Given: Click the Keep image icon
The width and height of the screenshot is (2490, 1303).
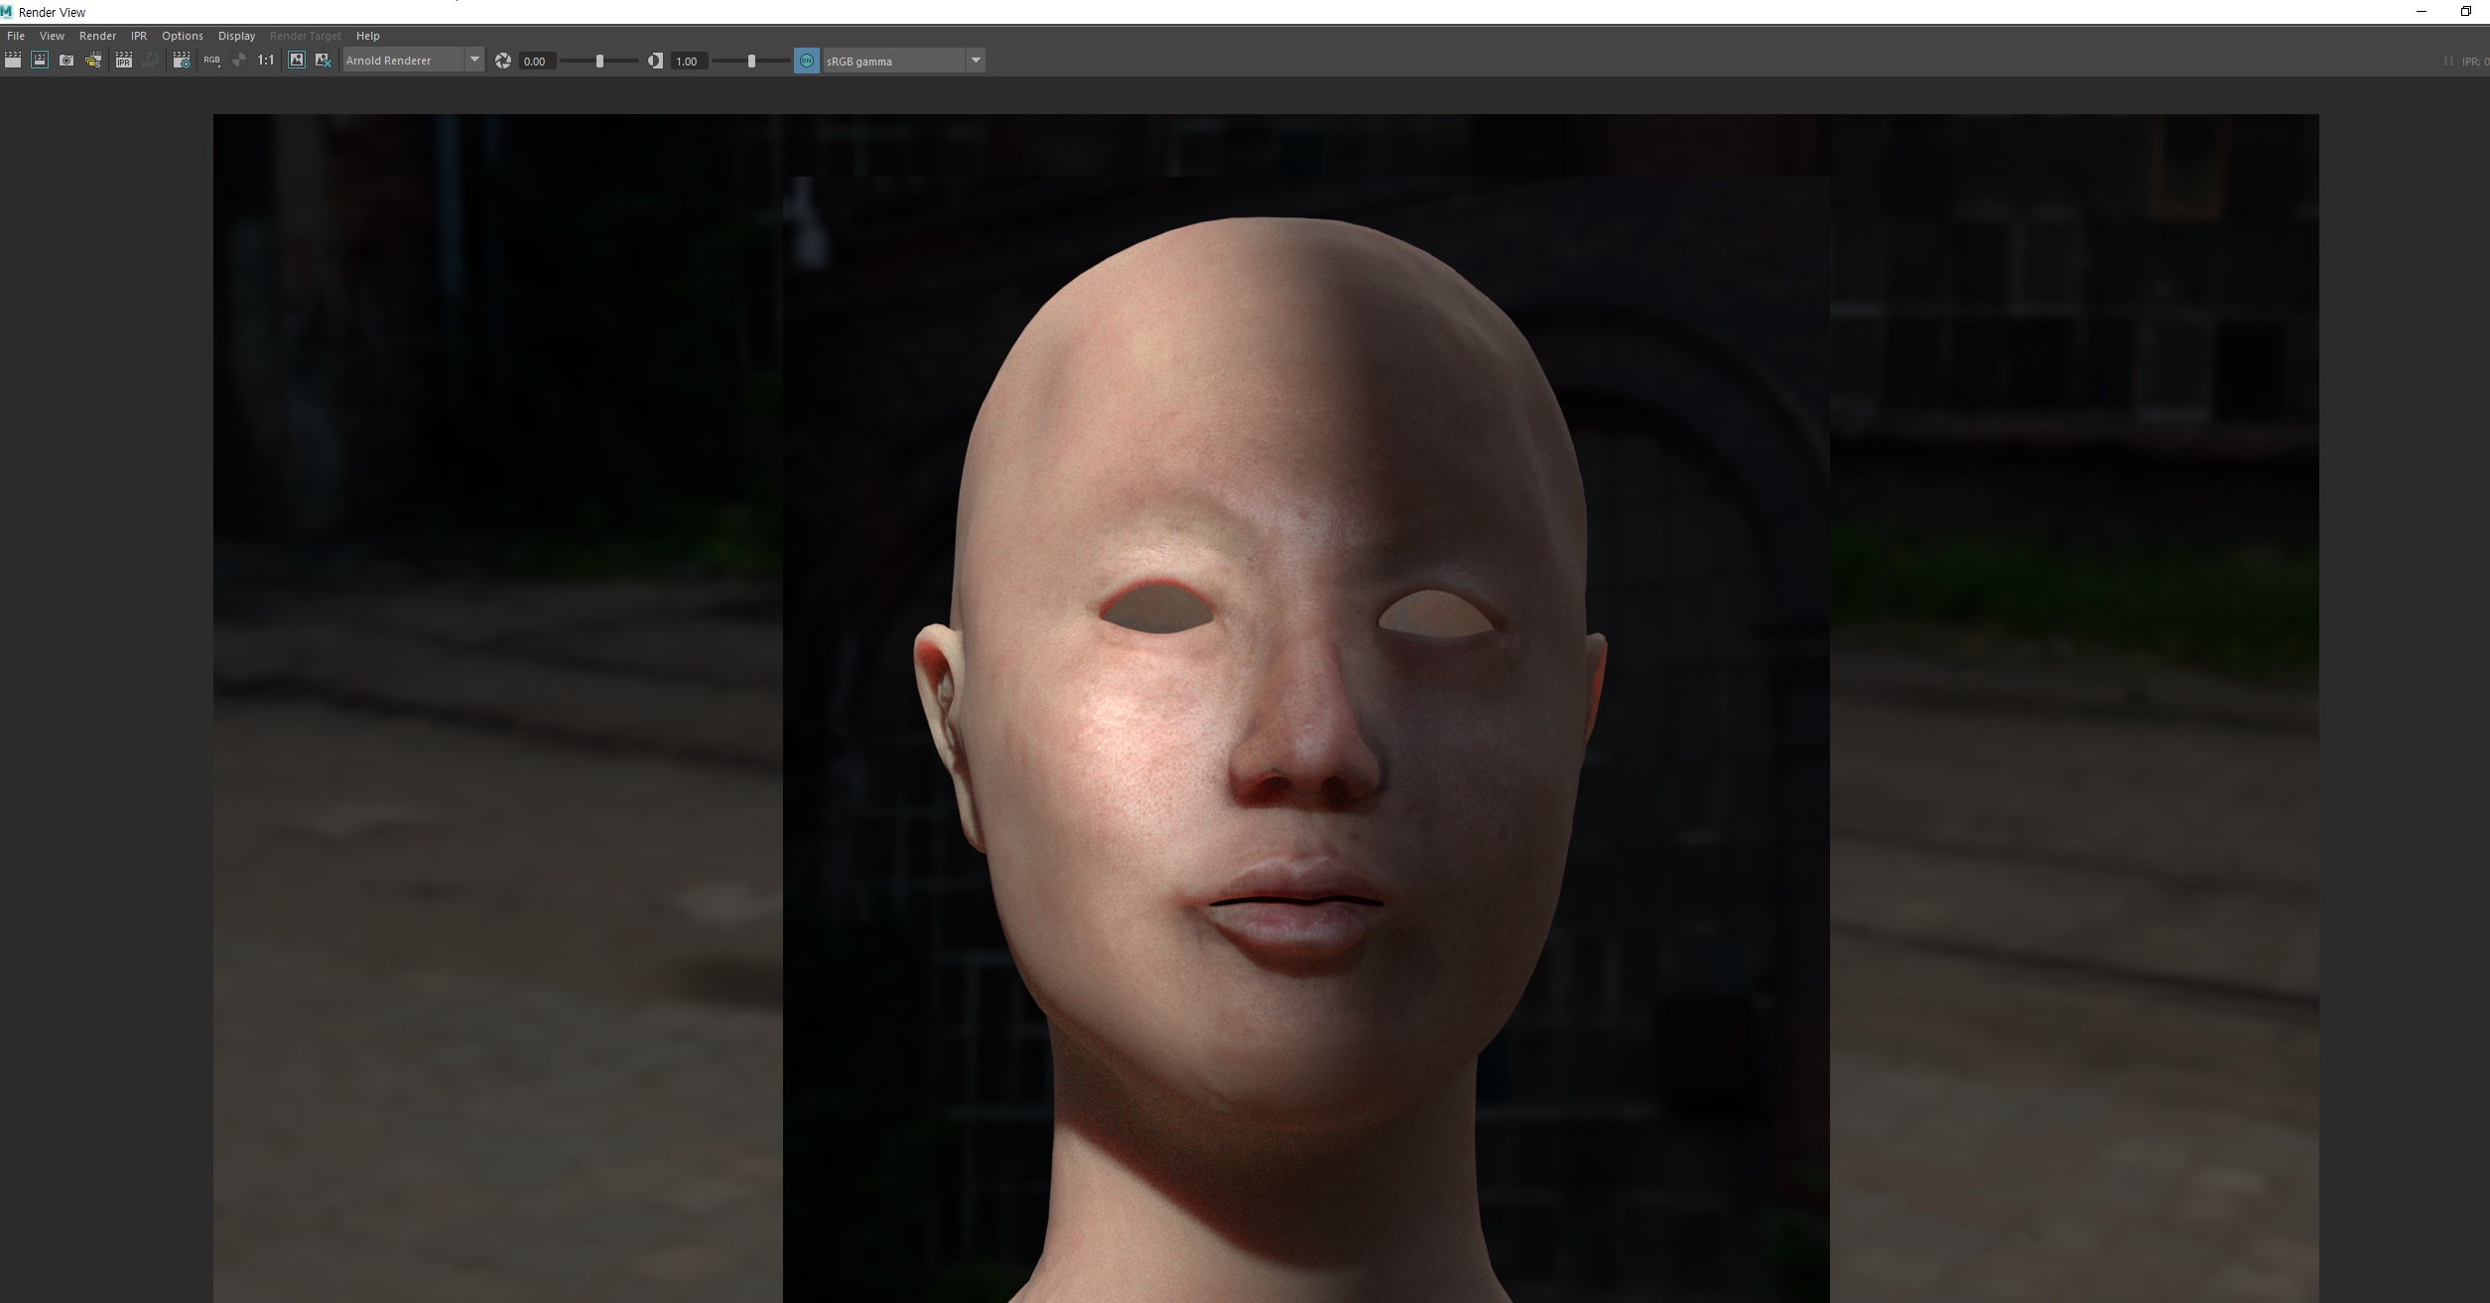Looking at the screenshot, I should coord(296,61).
